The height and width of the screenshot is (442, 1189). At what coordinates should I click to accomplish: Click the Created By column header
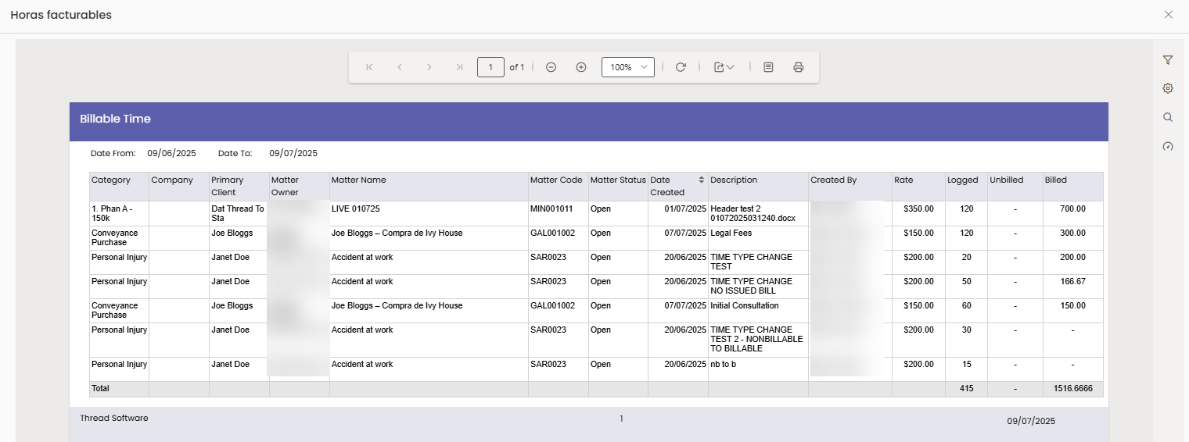click(x=850, y=187)
